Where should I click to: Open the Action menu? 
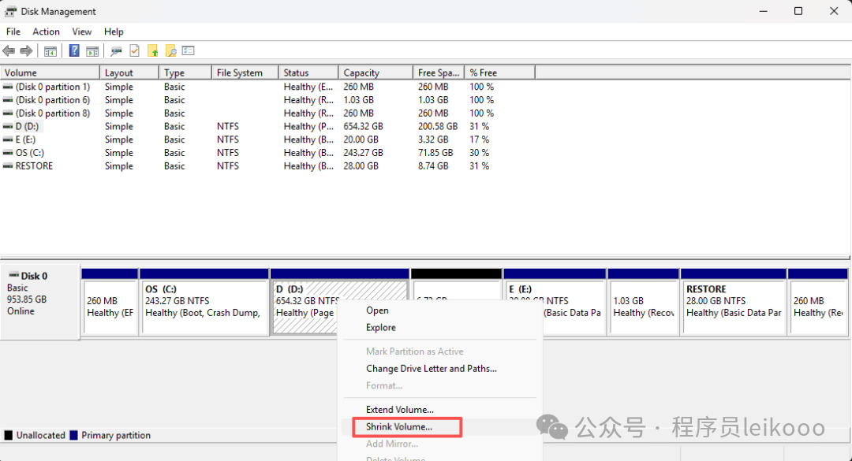click(x=46, y=32)
